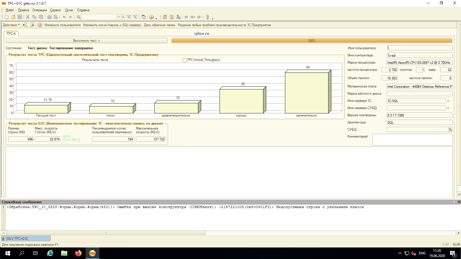
Task: Open the wrench settings tool
Action: [208, 17]
